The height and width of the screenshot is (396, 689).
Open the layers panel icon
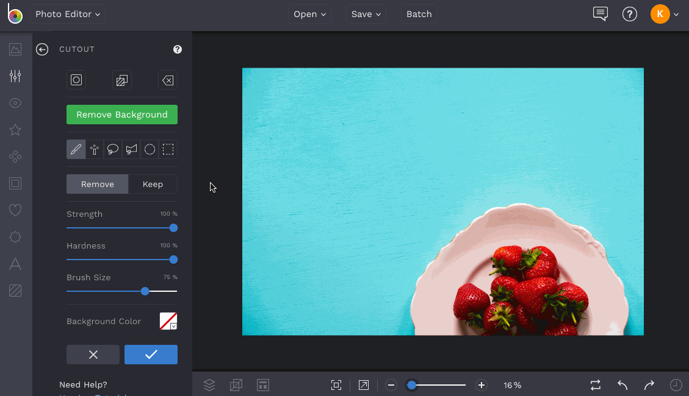pos(209,385)
